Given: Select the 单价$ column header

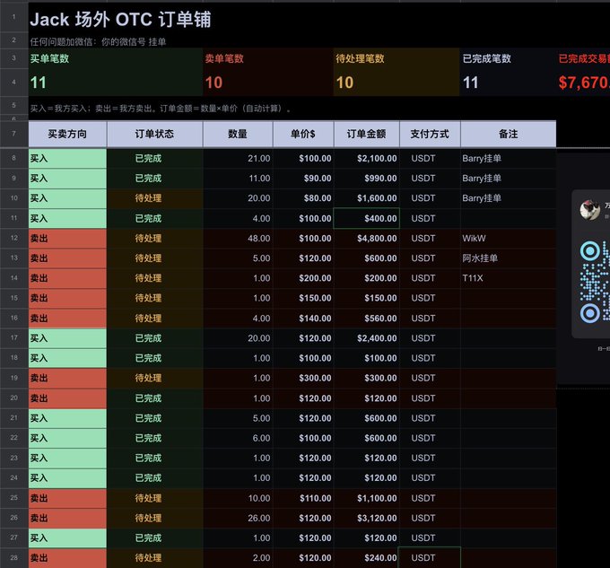Looking at the screenshot, I should (x=303, y=134).
